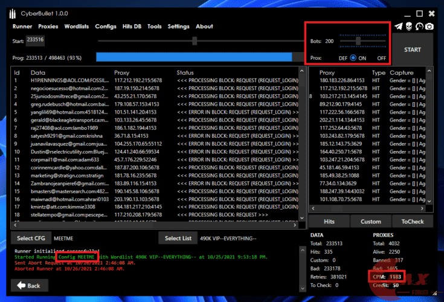Select hit row with proxy 101.108.70.75:5678
The height and width of the screenshot is (302, 444).
pos(367,199)
